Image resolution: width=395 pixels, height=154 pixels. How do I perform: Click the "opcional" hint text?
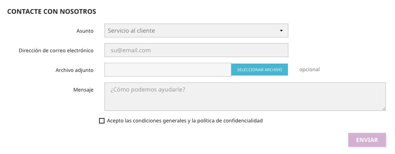pos(309,70)
